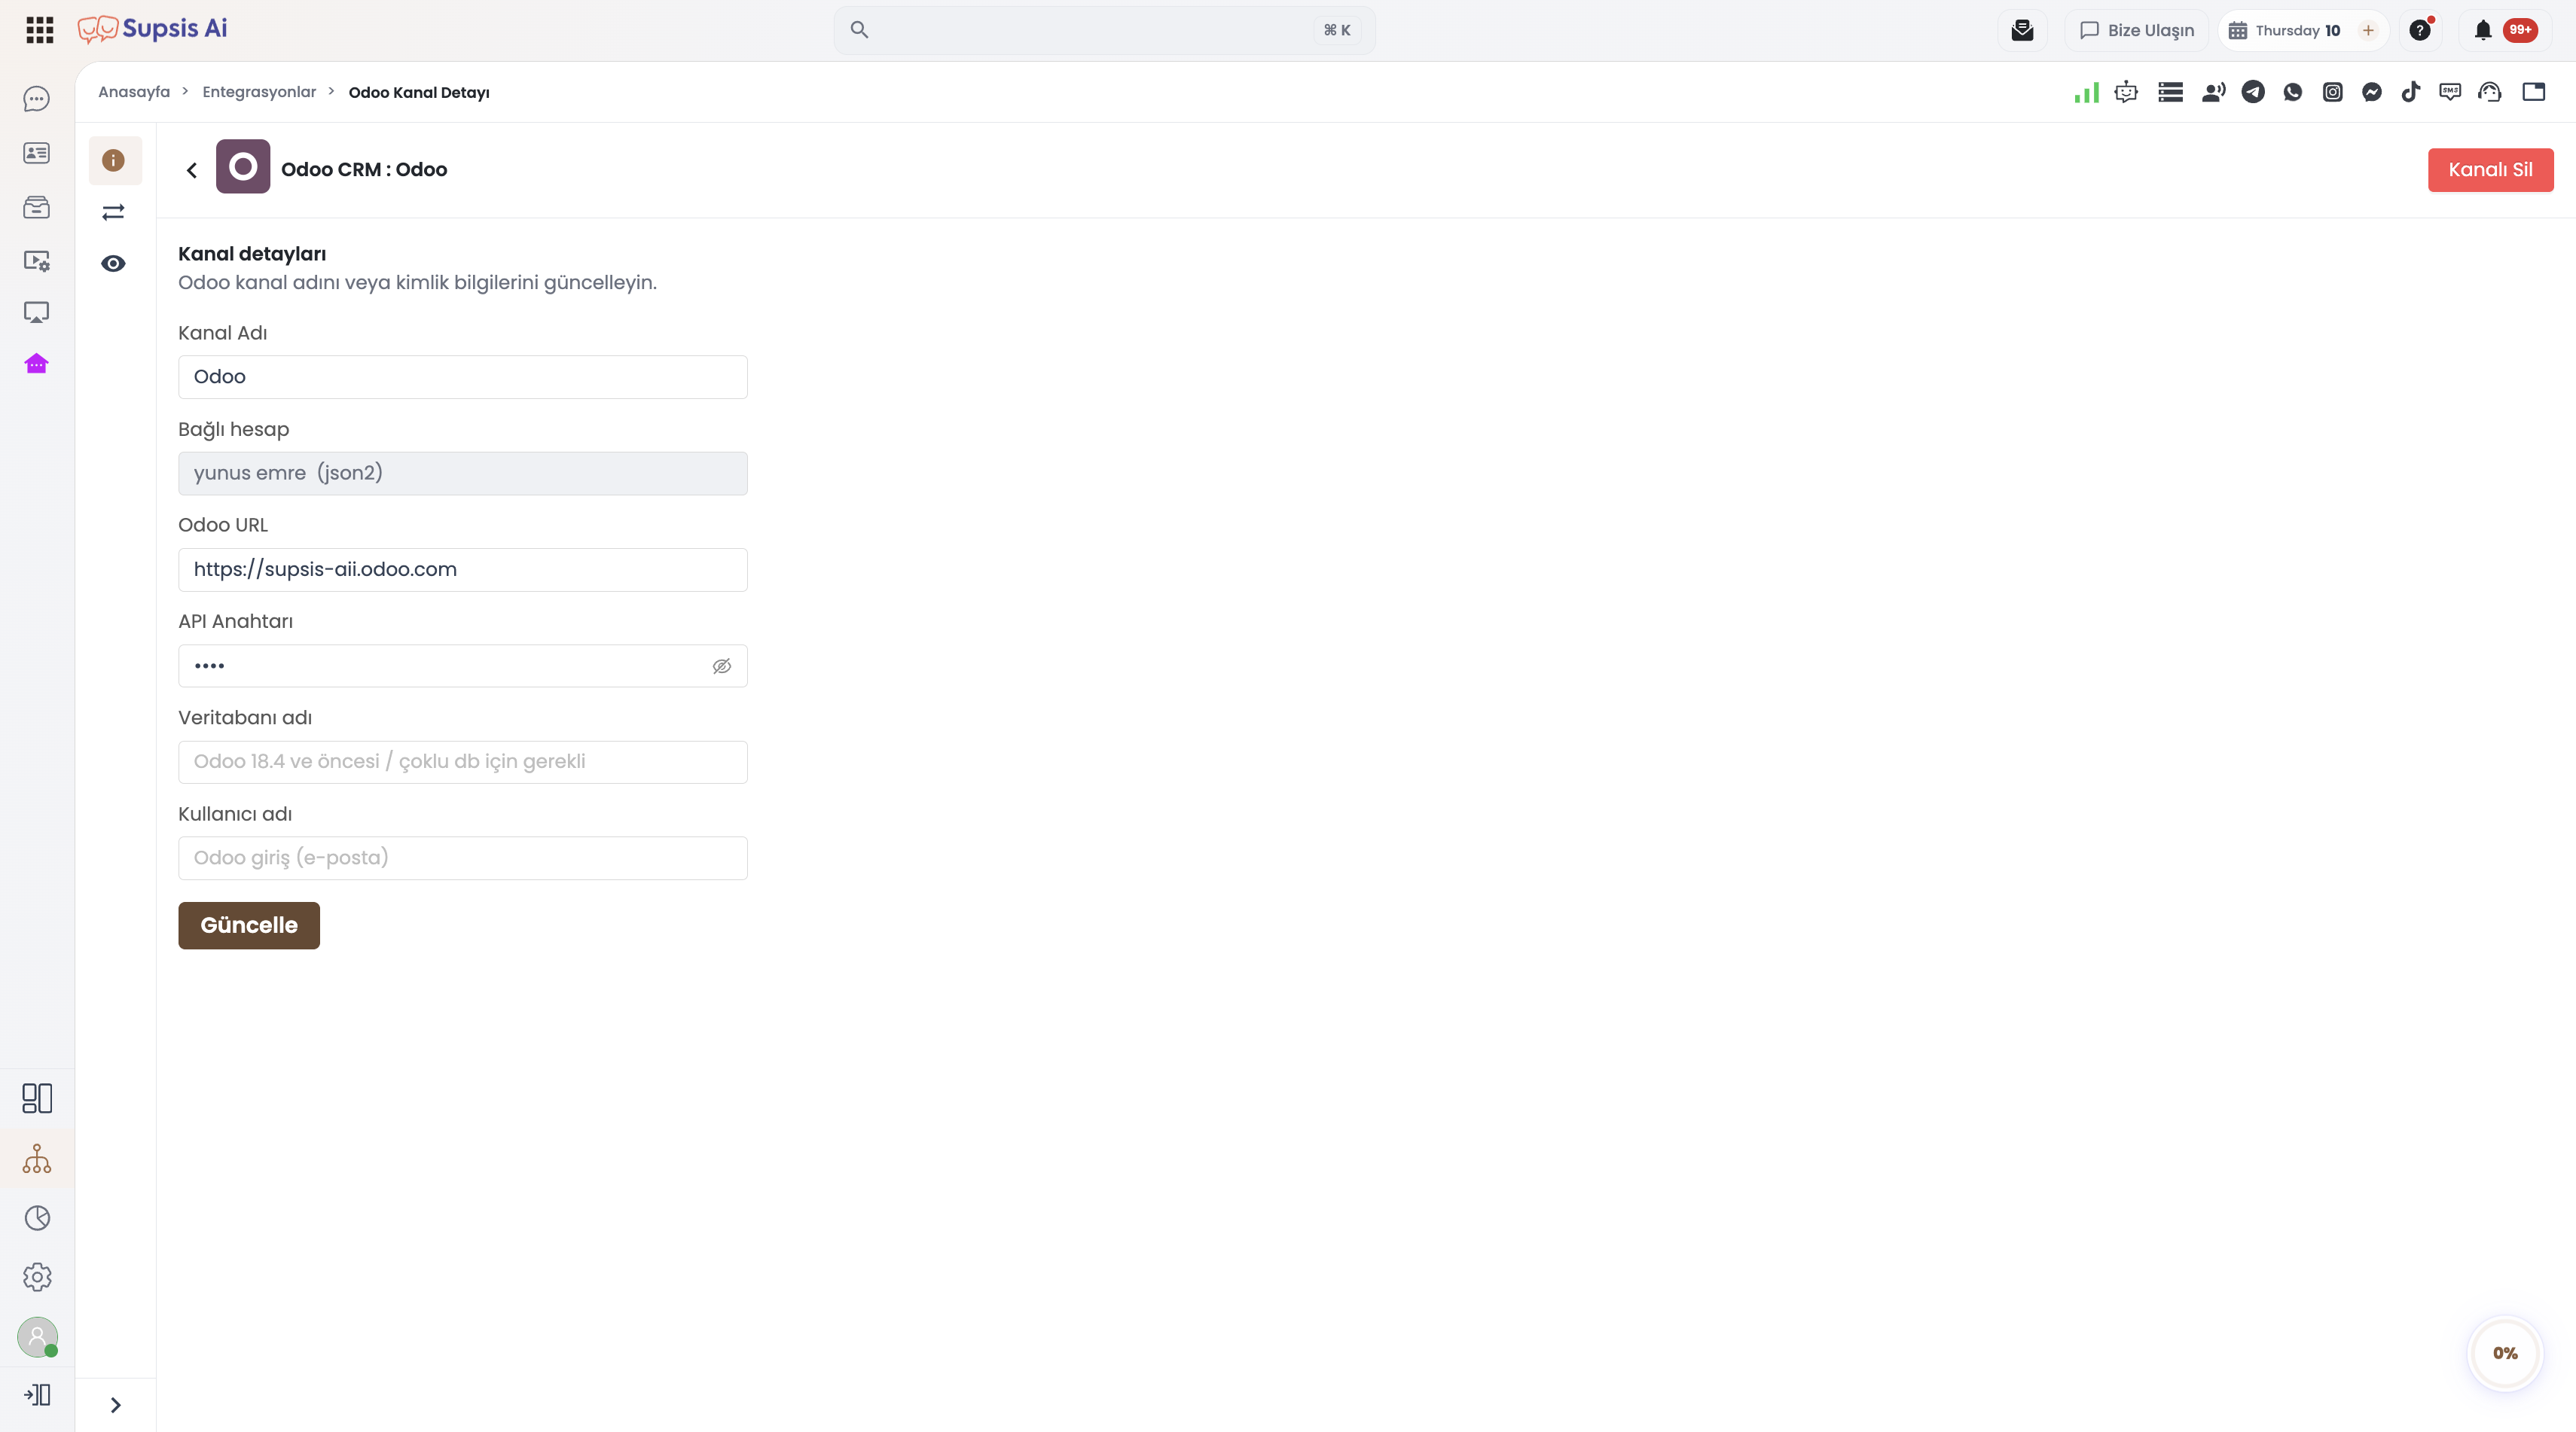2576x1432 pixels.
Task: Focus the Kanal Adı input field
Action: coord(463,376)
